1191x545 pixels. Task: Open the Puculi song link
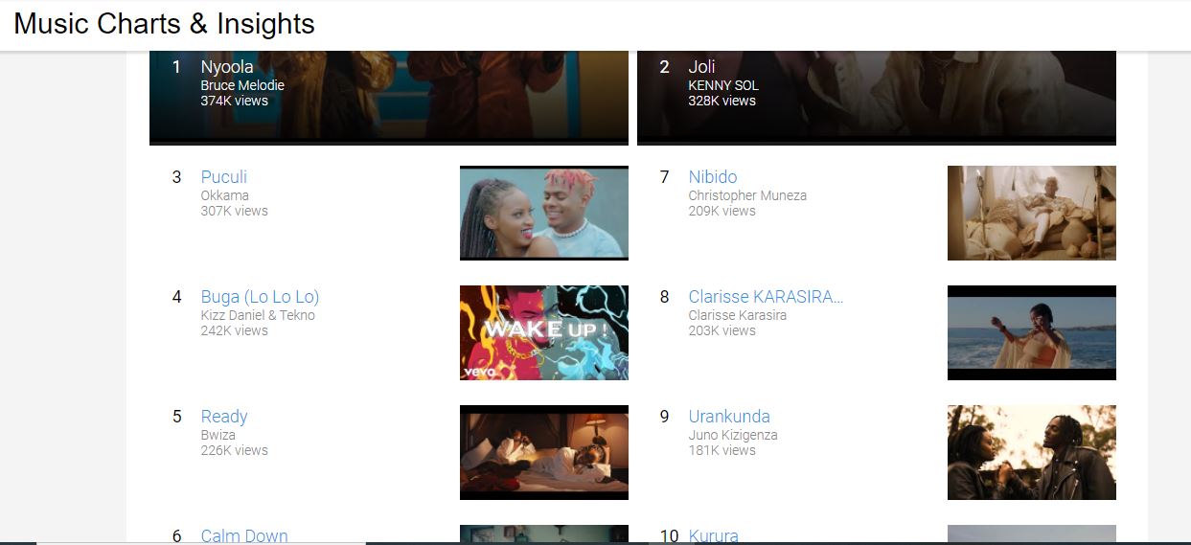pyautogui.click(x=224, y=177)
